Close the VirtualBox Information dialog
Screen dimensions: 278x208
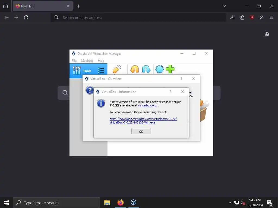[x=182, y=92]
